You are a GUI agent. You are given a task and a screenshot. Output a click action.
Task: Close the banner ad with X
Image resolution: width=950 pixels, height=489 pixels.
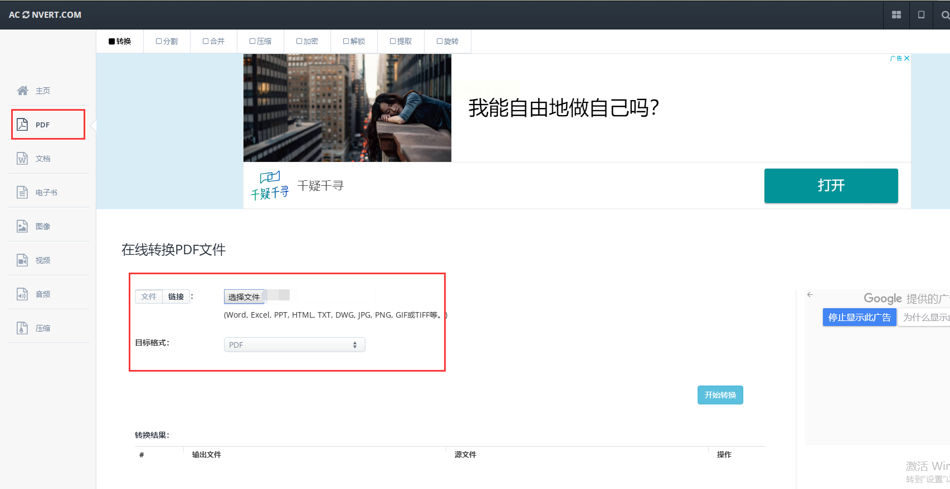[907, 58]
